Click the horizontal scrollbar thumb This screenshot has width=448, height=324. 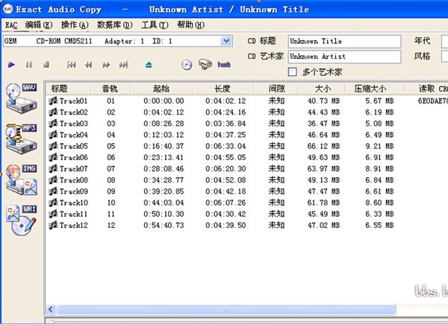[x=226, y=309]
